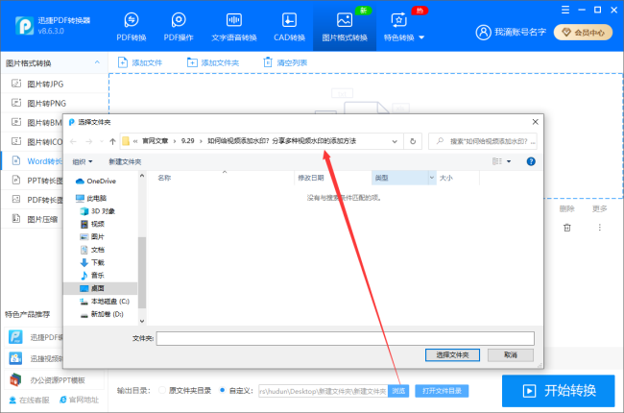Collapse the 图片格式转换 sidebar section

pos(97,62)
